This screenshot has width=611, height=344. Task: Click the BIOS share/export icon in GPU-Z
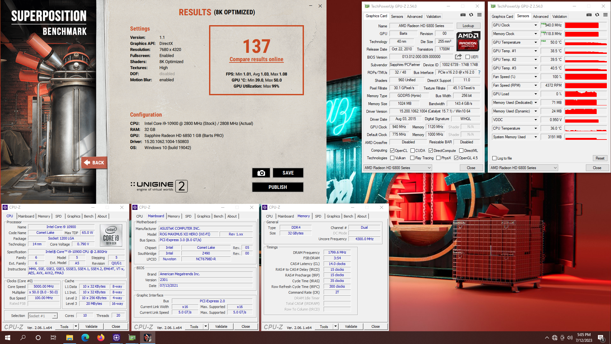[x=458, y=57]
